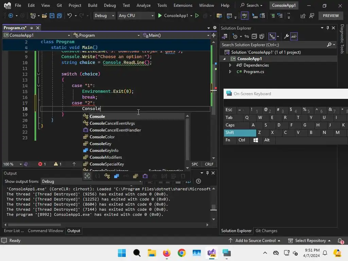Open Solution Configurations Debug dropdown
This screenshot has height=261, width=348.
(104, 16)
